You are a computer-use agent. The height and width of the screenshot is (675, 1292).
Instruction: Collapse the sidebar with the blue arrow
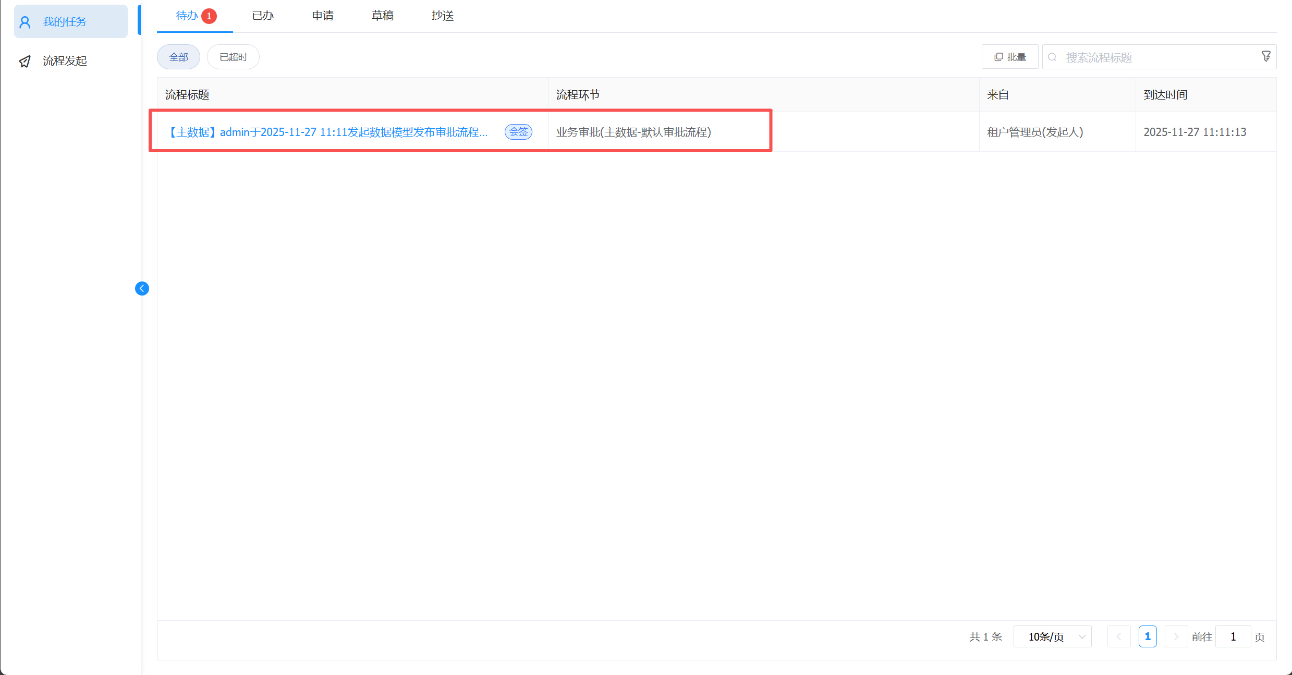pos(142,288)
